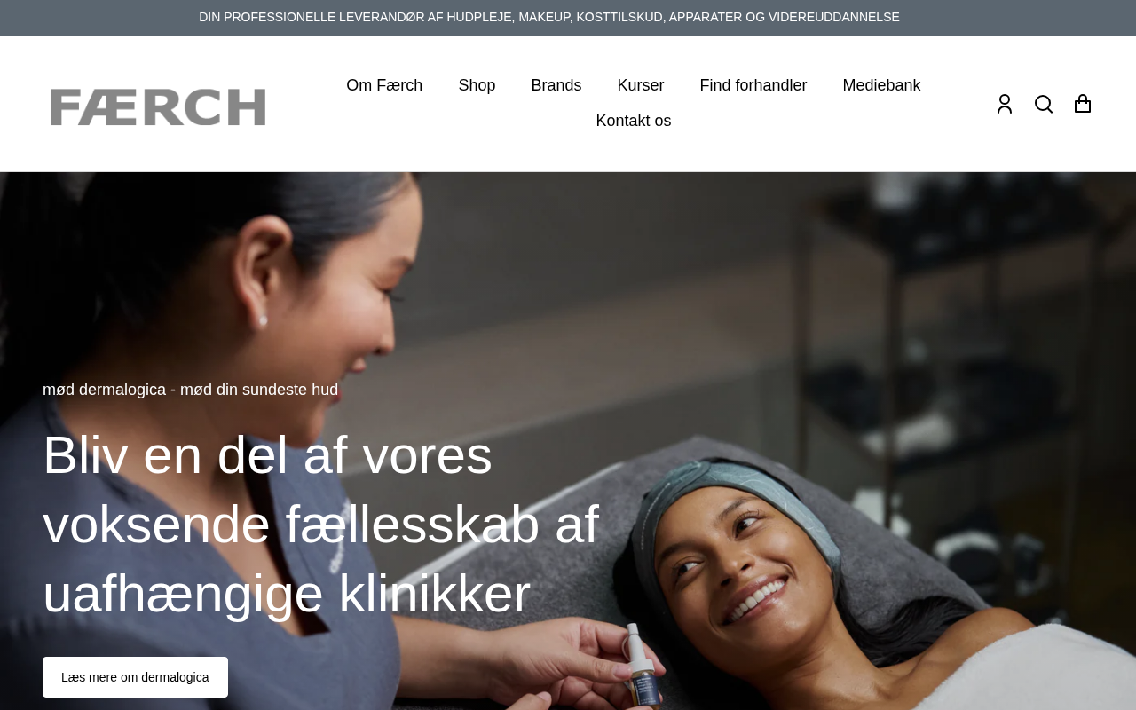Click the Læs mere om dermalogica button
Viewport: 1136px width, 710px height.
pos(135,677)
